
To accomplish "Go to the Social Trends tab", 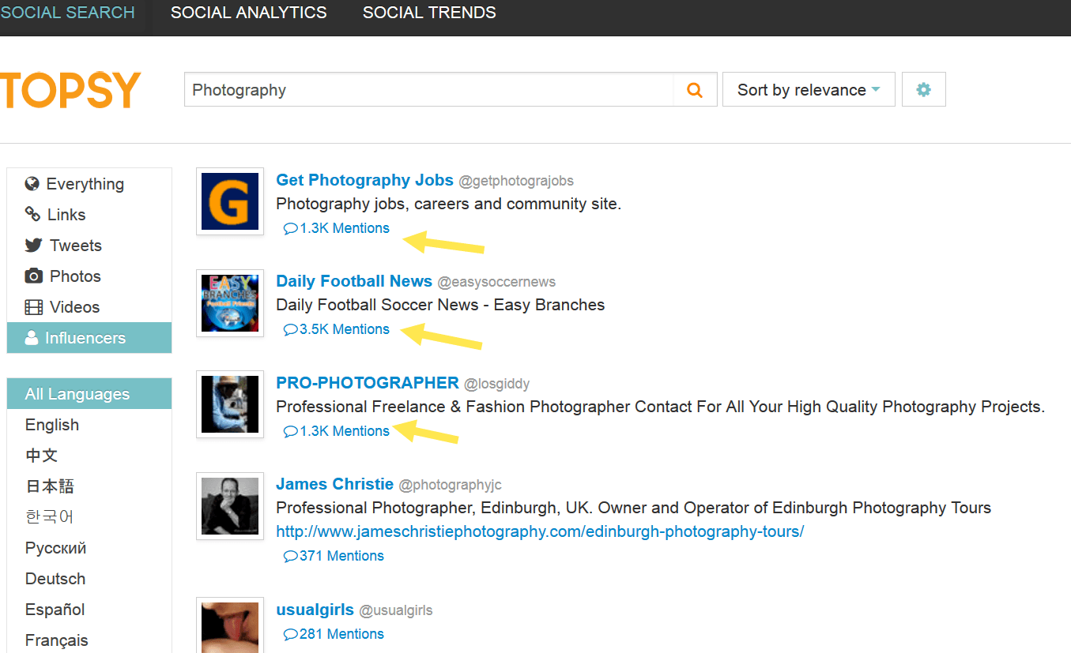I will point(429,13).
